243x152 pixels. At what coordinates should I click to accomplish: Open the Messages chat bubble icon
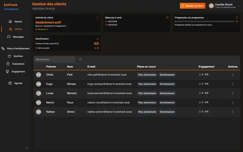point(9,37)
